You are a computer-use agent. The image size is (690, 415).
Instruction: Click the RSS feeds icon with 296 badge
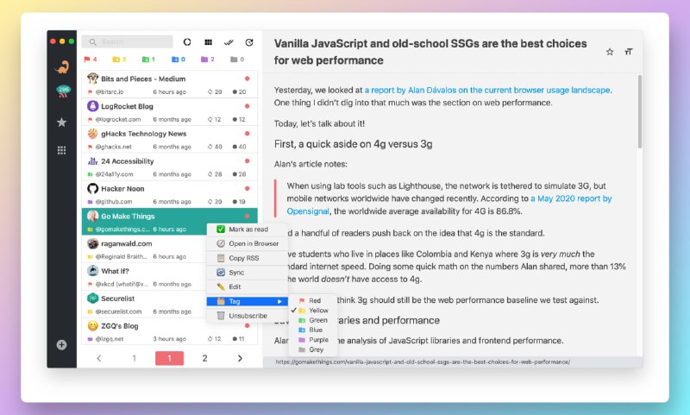point(62,93)
